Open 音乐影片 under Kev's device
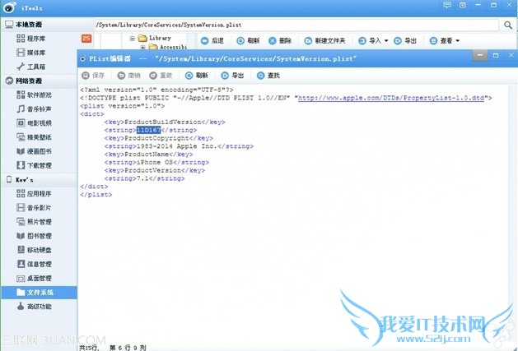518x351 pixels. tap(35, 208)
